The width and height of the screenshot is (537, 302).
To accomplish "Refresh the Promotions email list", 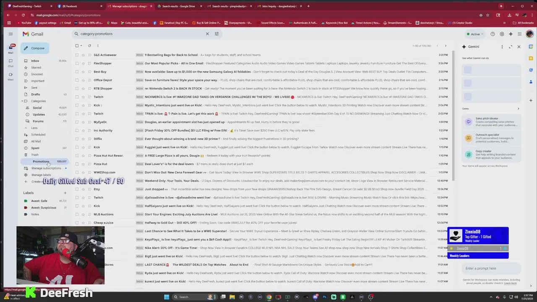I will click(89, 46).
